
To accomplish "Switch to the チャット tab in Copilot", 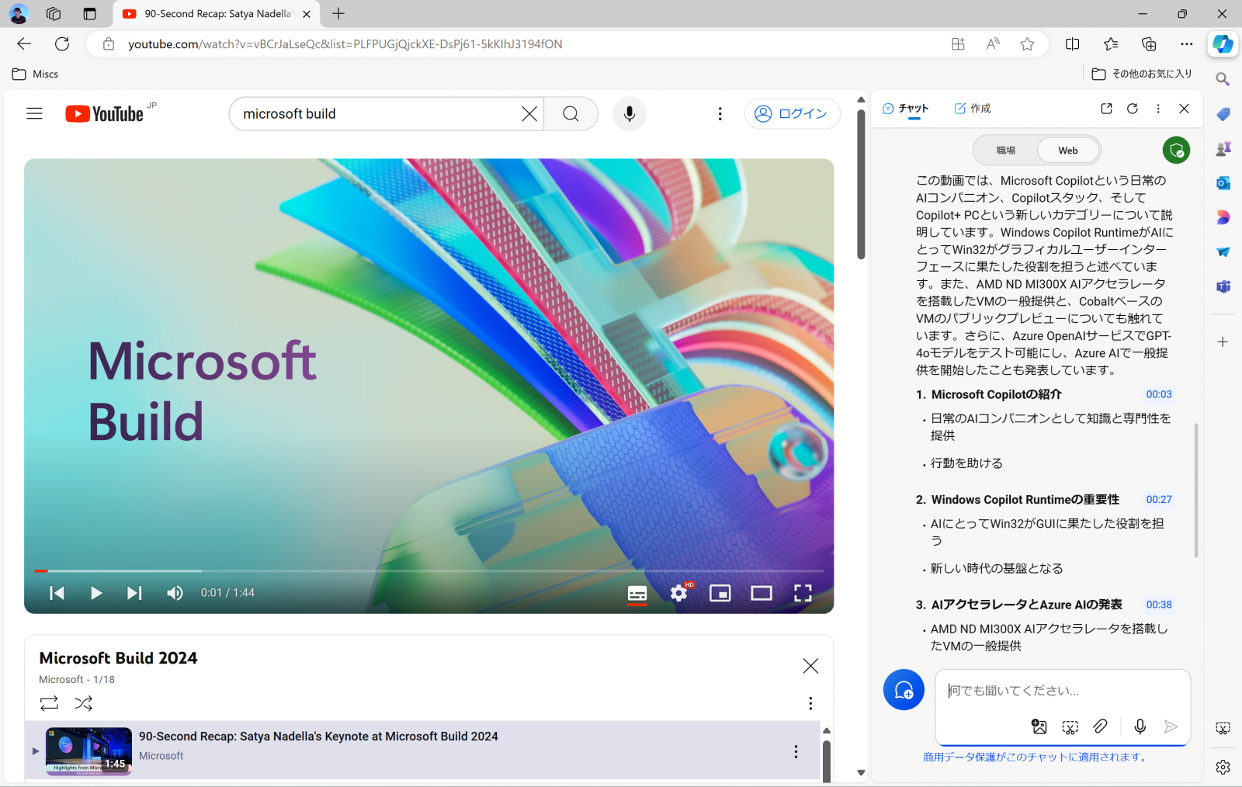I will pos(905,109).
